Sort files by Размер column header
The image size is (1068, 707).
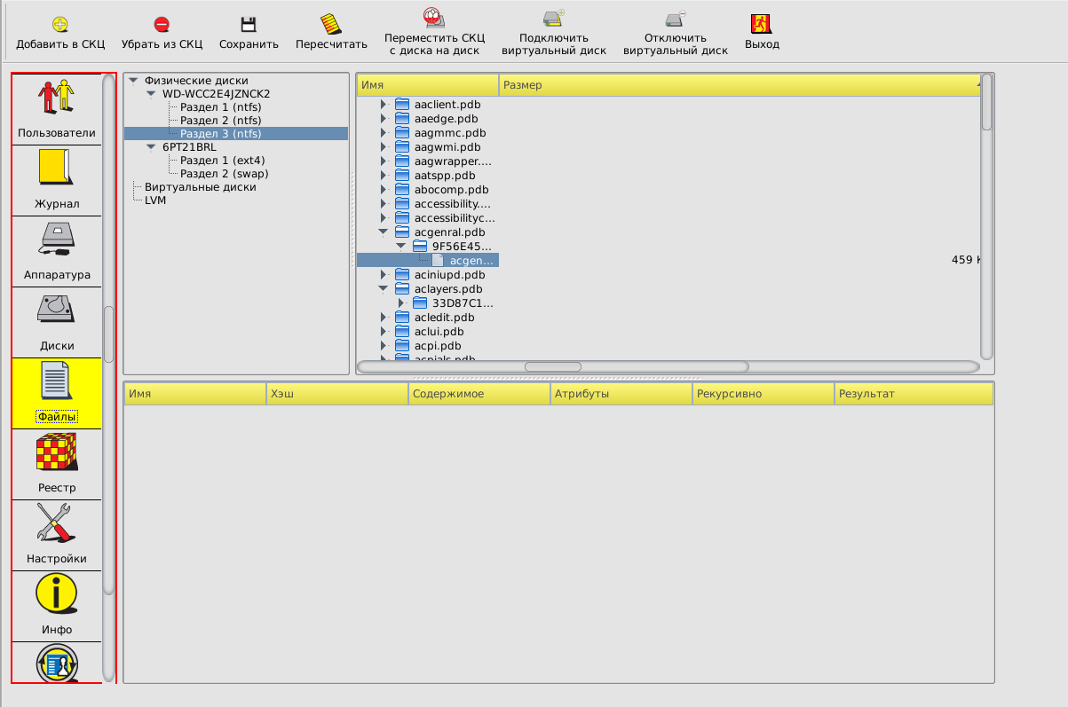pyautogui.click(x=740, y=85)
